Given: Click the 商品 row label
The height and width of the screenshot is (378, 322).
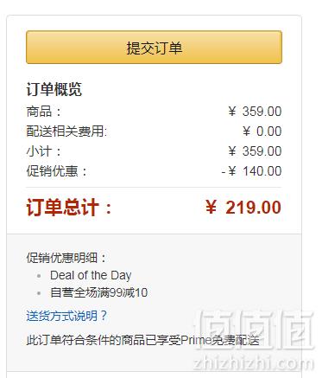Looking at the screenshot, I should point(44,112).
